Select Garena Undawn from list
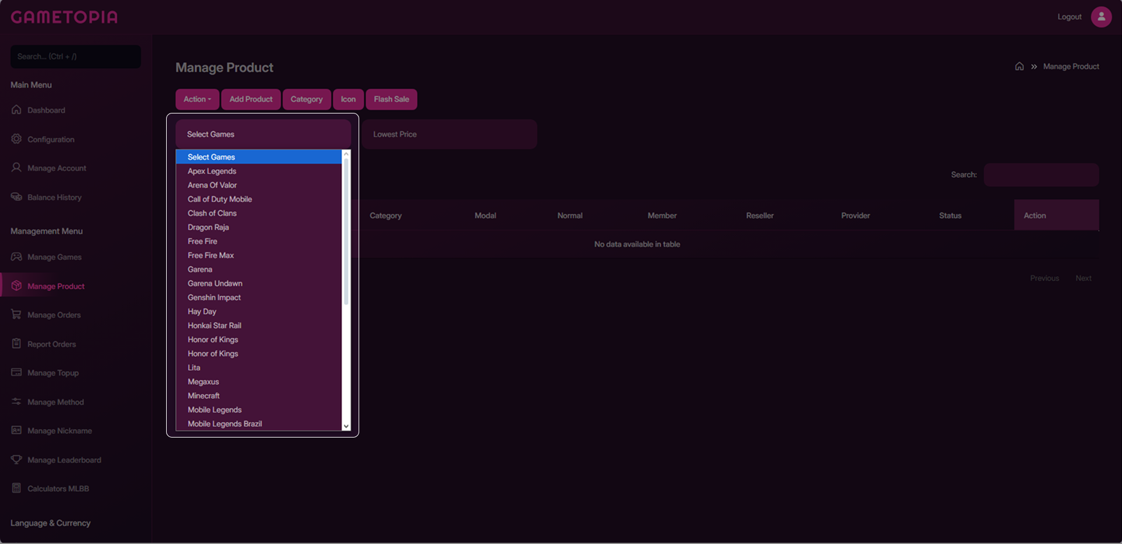Viewport: 1122px width, 544px height. [x=259, y=283]
